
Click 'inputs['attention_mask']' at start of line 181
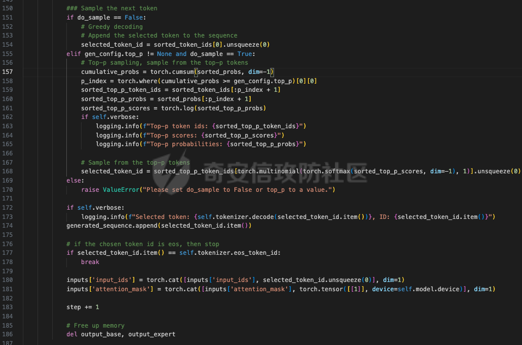[x=110, y=289]
